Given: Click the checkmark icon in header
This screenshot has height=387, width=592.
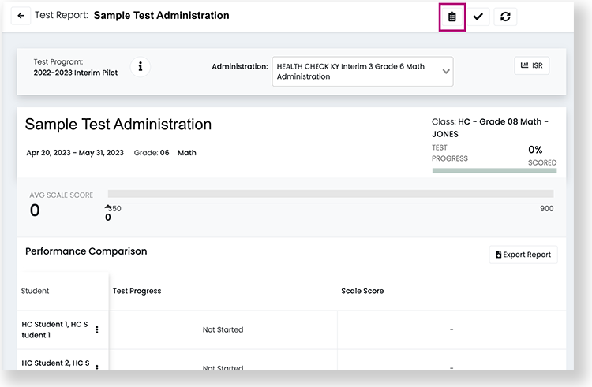Looking at the screenshot, I should (x=478, y=17).
